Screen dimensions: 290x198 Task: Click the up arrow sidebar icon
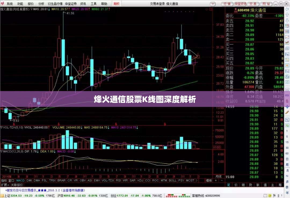[287, 15]
